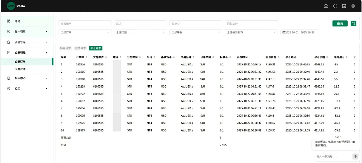Open the globe language selector icon
The width and height of the screenshot is (362, 163).
[353, 6]
